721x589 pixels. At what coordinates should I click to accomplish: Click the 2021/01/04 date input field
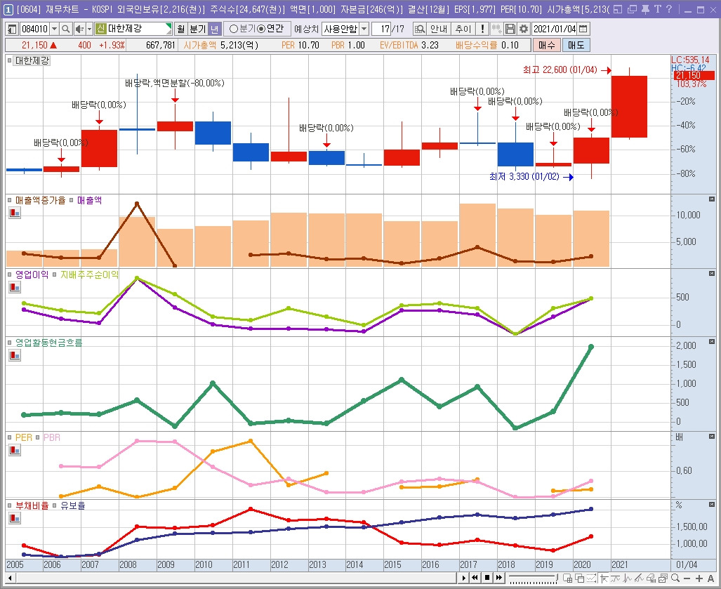click(x=554, y=29)
